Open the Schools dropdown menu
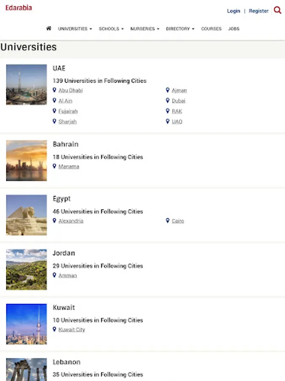285x381 pixels. coord(111,29)
